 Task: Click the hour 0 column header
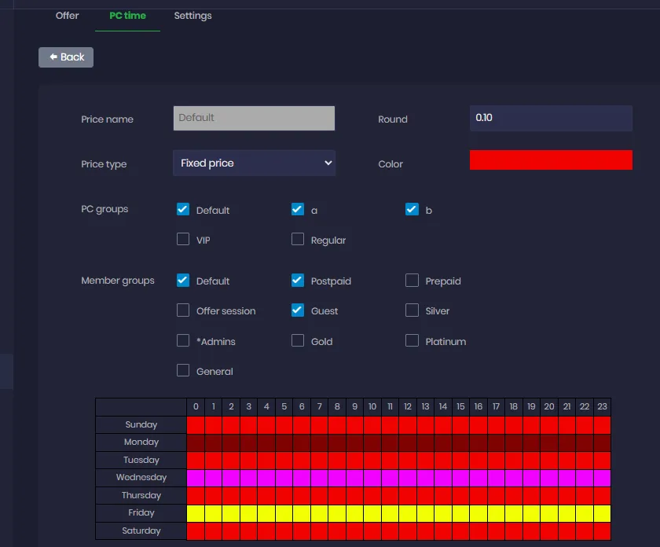tap(196, 407)
